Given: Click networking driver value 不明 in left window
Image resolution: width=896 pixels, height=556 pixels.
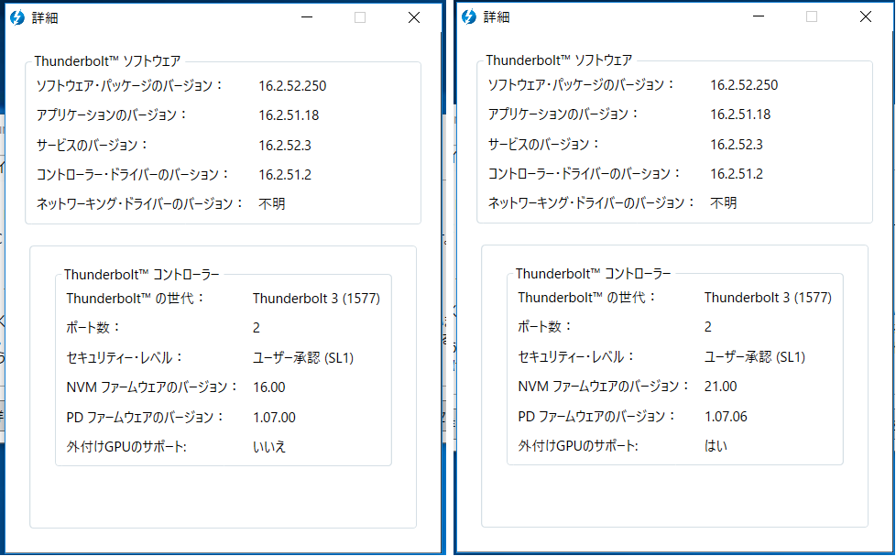Looking at the screenshot, I should (x=271, y=204).
